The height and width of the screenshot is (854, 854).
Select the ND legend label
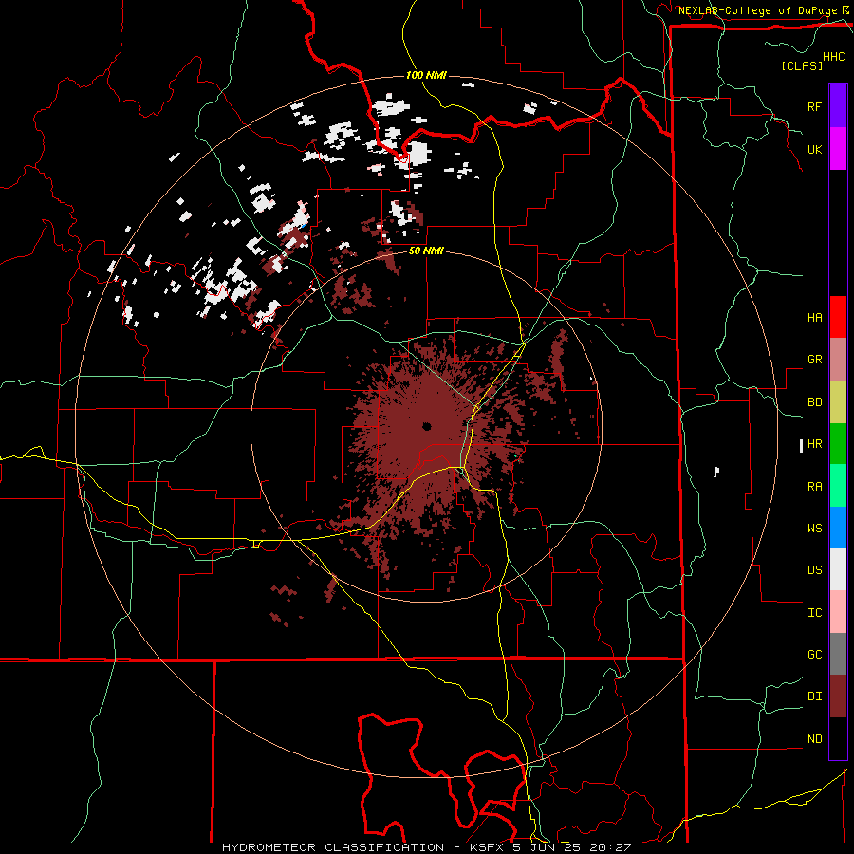tap(814, 739)
